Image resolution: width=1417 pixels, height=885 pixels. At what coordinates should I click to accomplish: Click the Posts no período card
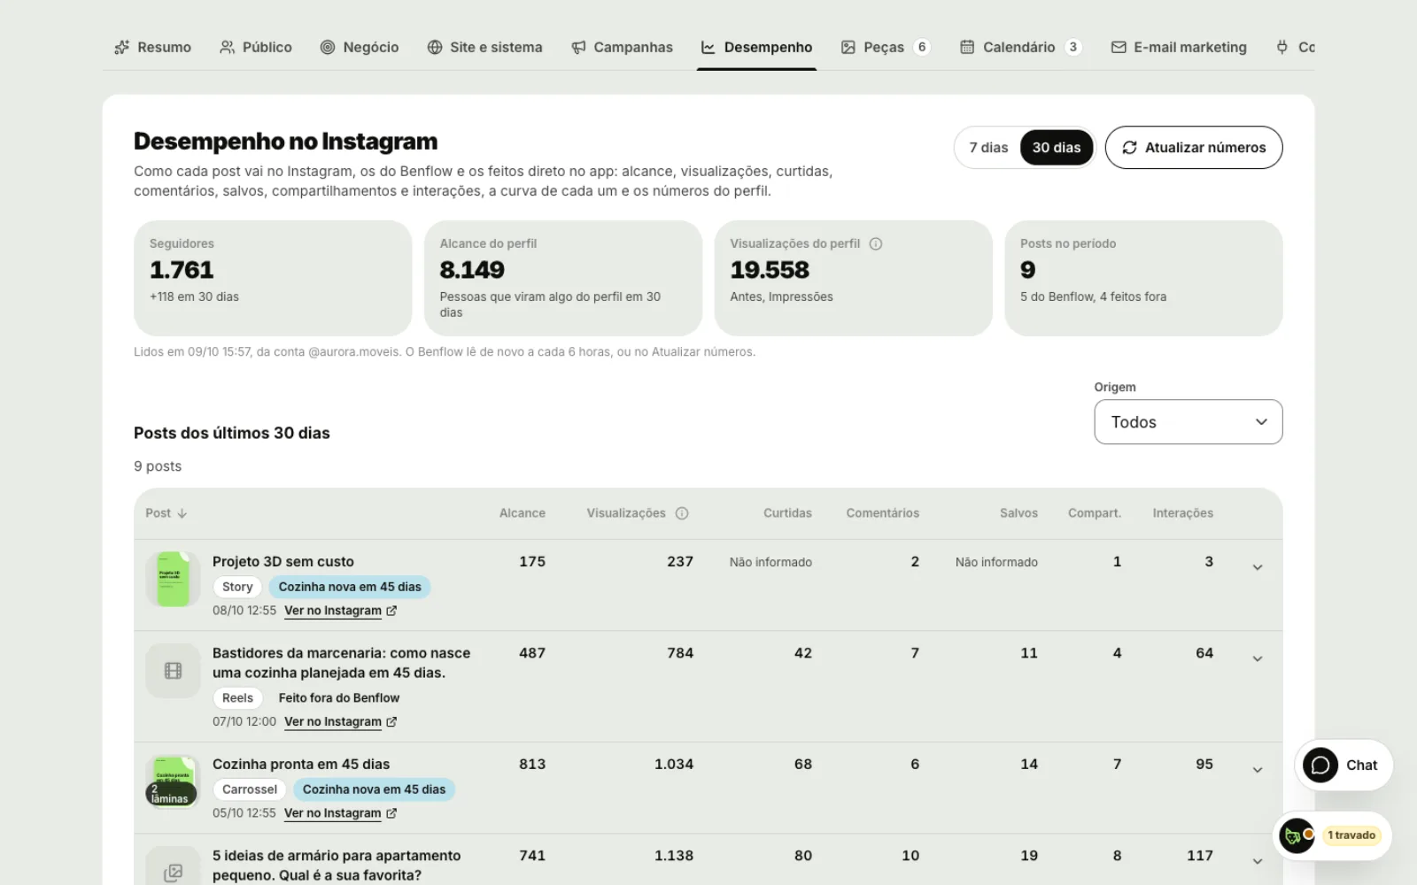(1143, 278)
